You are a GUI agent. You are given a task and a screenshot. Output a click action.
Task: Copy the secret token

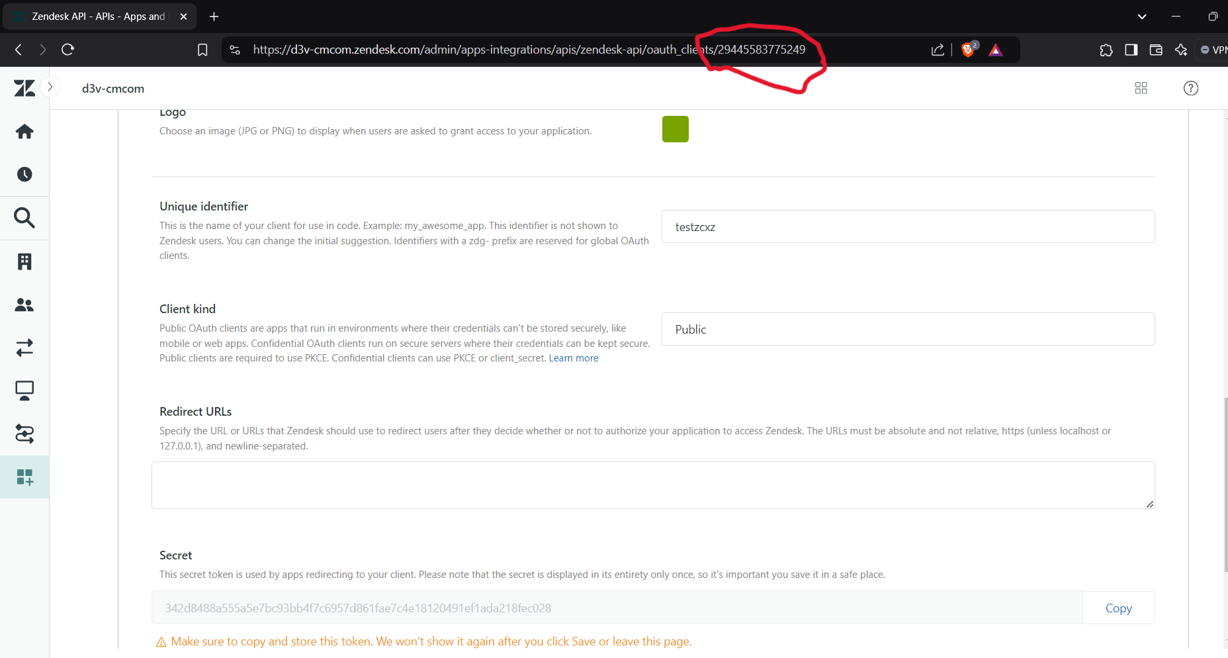[x=1118, y=608]
